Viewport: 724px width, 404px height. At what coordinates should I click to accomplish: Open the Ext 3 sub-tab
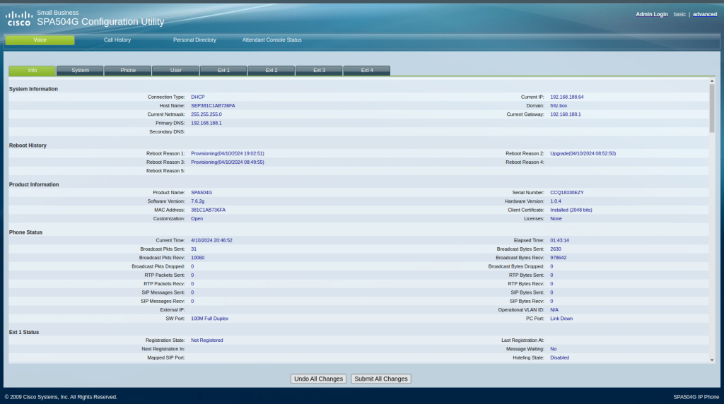pos(319,71)
